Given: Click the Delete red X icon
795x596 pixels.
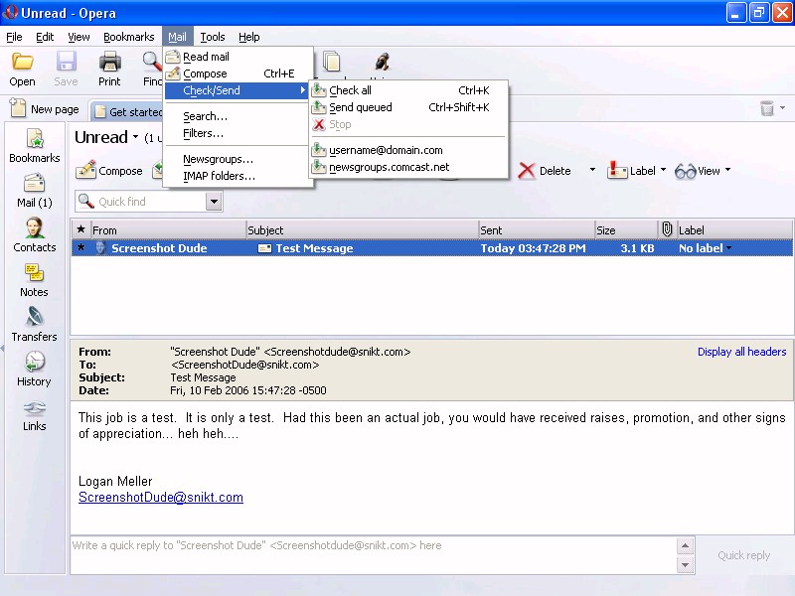Looking at the screenshot, I should click(527, 171).
